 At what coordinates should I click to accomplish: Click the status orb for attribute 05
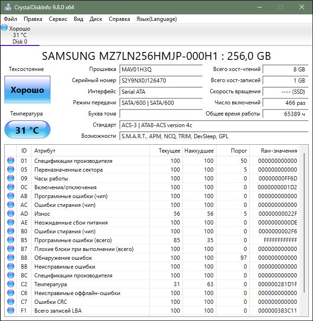pos(11,169)
